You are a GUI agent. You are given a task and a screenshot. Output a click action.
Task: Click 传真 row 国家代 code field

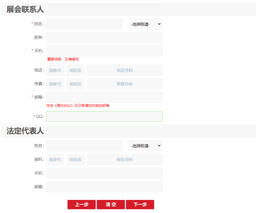55,84
